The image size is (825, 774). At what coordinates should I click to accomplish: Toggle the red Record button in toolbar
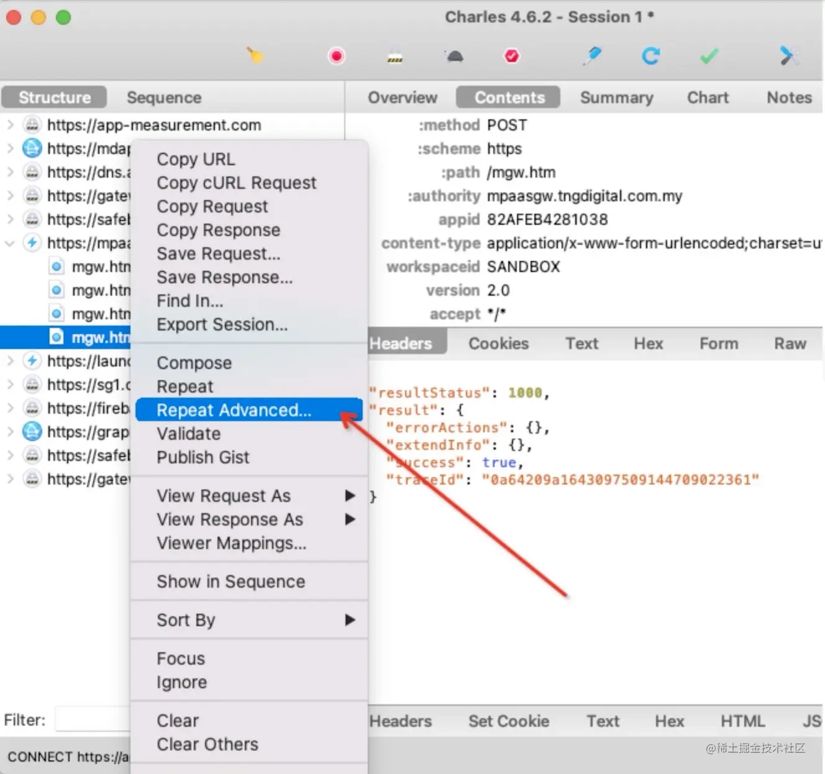pyautogui.click(x=337, y=57)
